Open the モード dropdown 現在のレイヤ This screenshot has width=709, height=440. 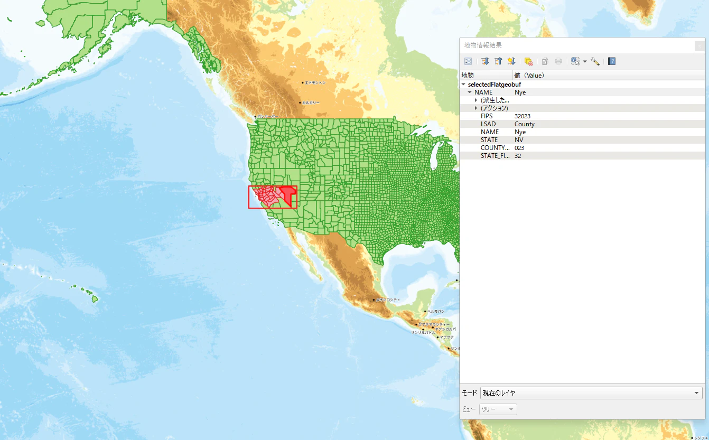point(591,393)
